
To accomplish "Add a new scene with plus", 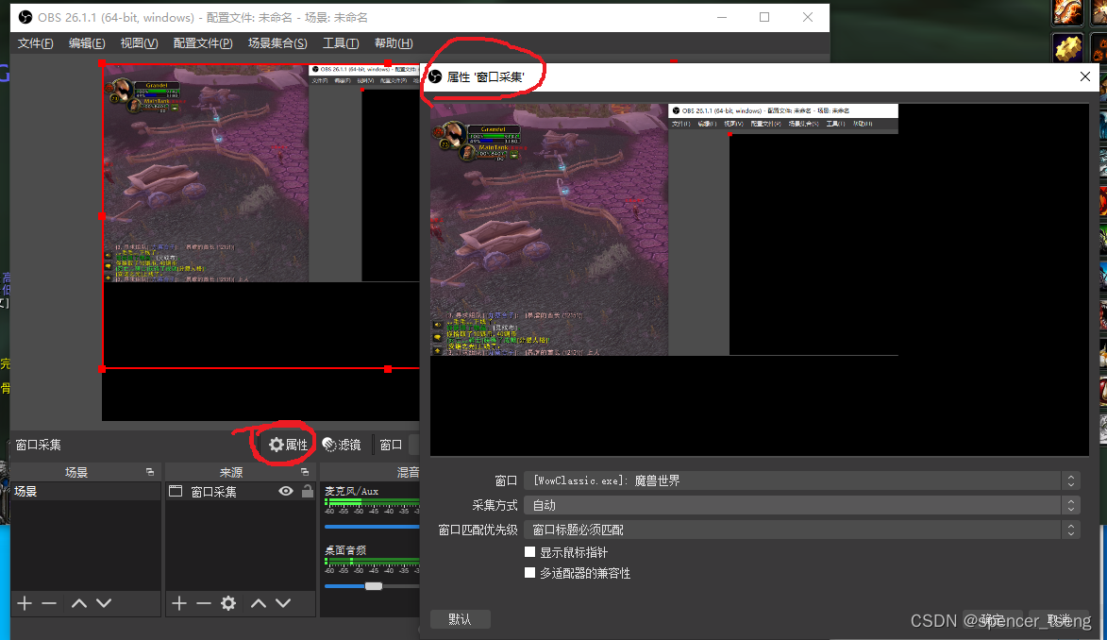I will (25, 603).
